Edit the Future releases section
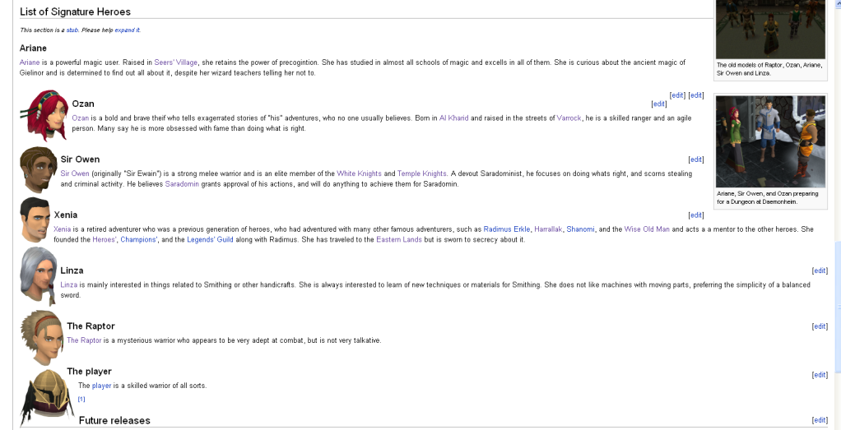Screen dimensions: 841x430 819,420
